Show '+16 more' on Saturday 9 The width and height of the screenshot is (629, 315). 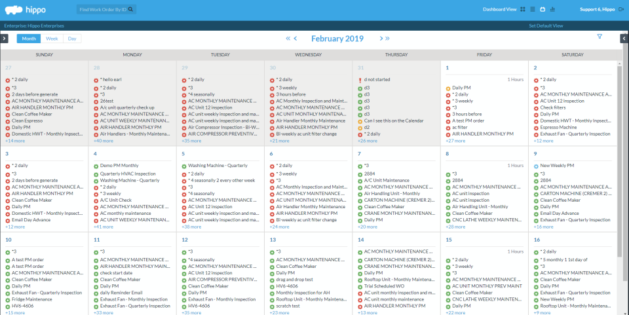pyautogui.click(x=544, y=227)
